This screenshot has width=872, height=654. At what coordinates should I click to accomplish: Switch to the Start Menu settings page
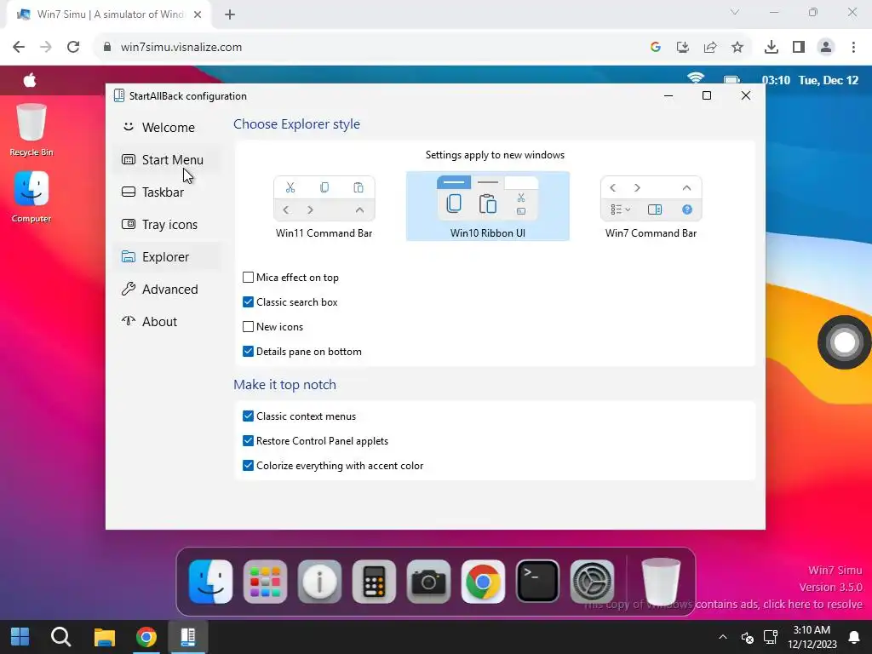tap(167, 159)
